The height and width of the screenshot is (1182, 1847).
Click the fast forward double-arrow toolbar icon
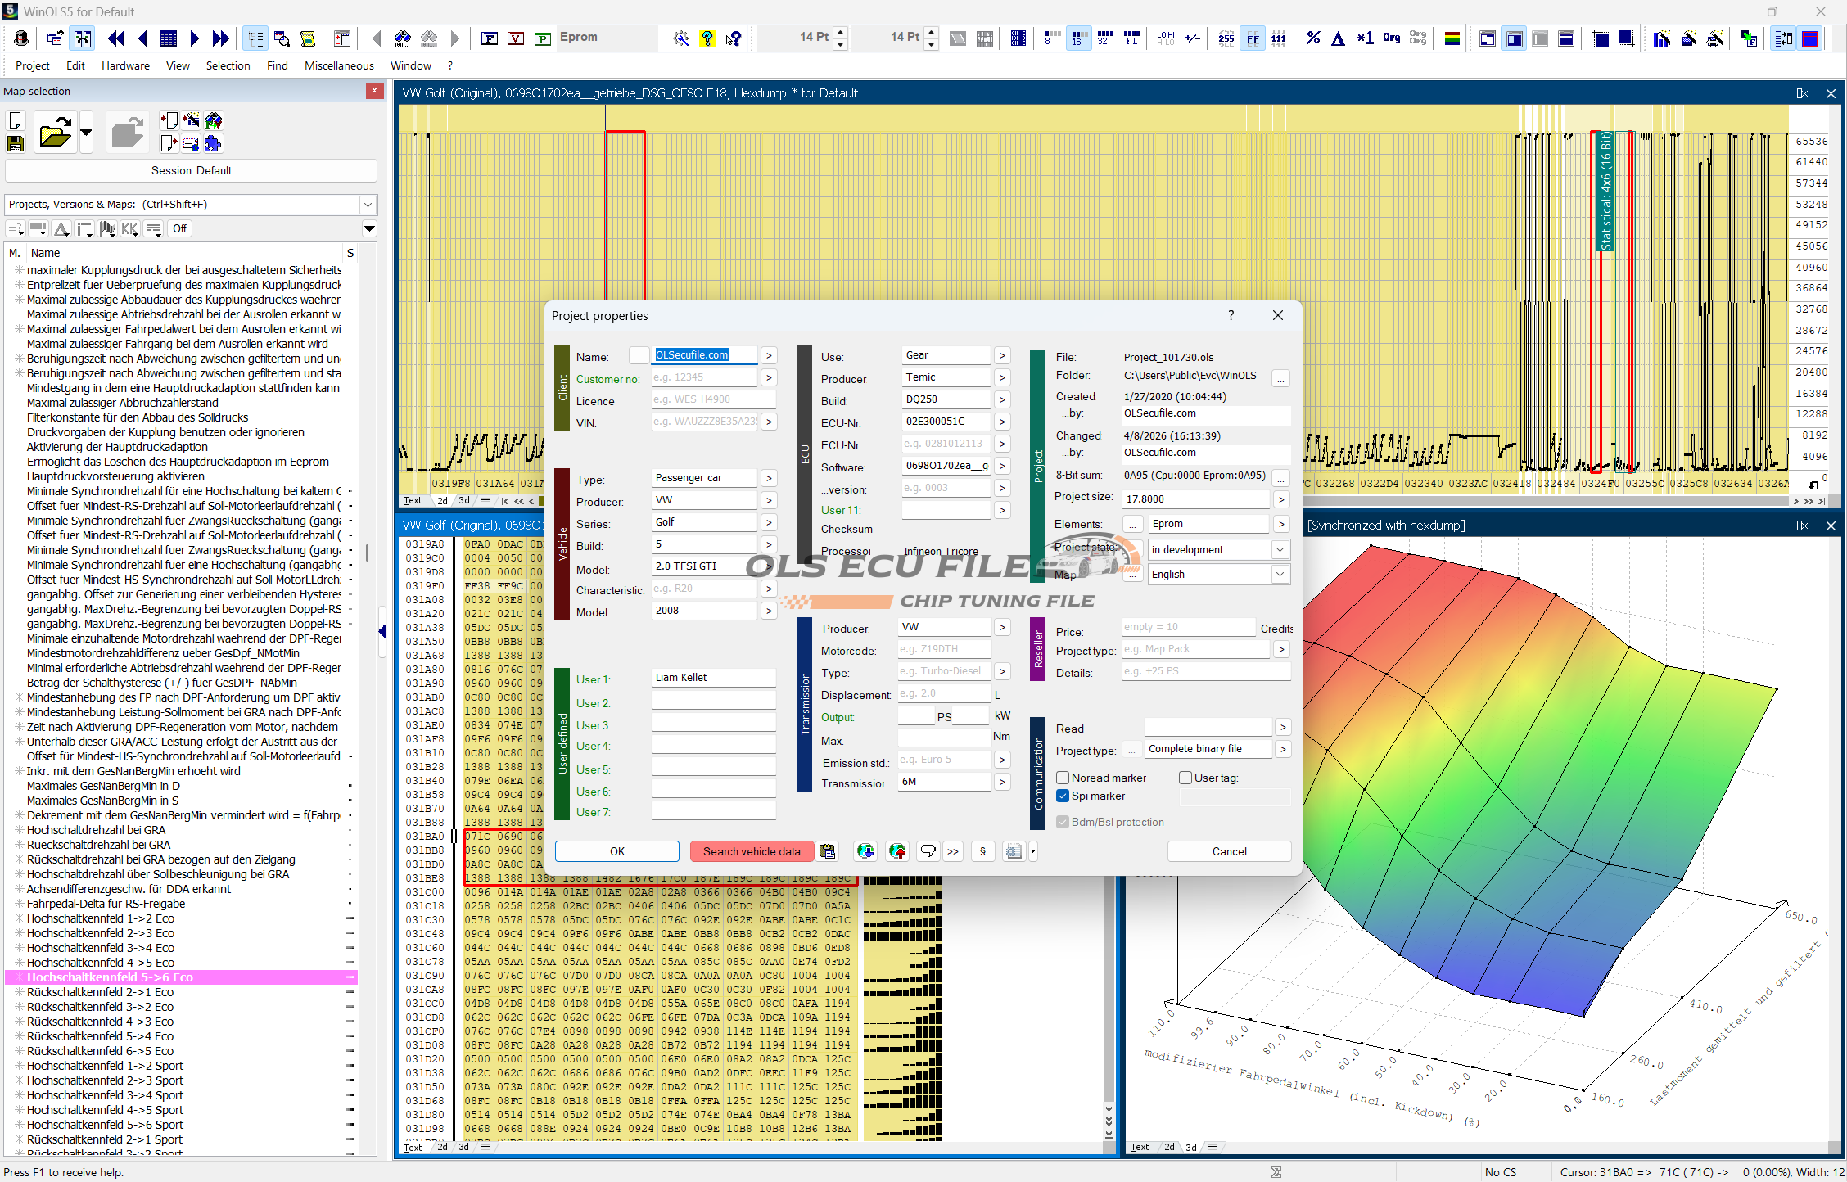(x=221, y=38)
